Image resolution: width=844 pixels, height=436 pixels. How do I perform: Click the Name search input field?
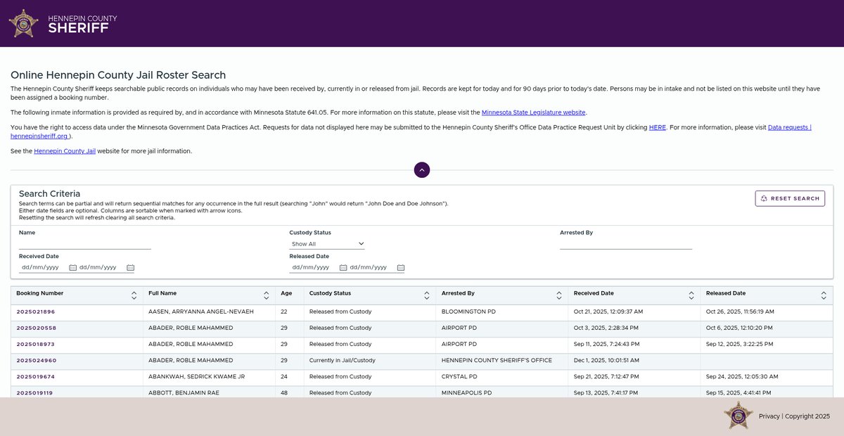pyautogui.click(x=85, y=243)
